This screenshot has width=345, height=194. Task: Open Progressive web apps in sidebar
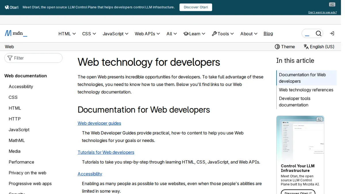coord(30,184)
